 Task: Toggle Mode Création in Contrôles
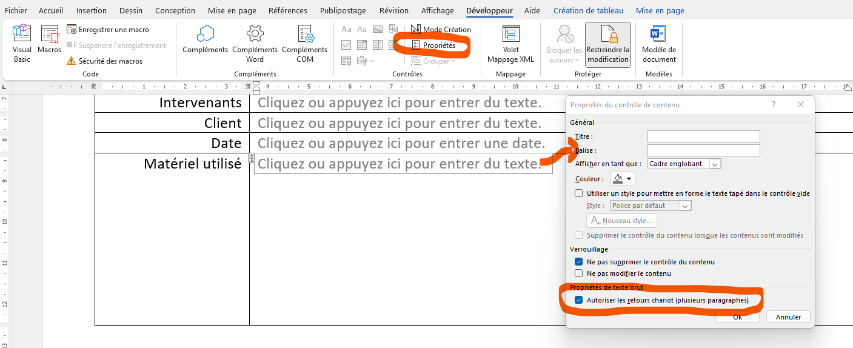coord(440,29)
